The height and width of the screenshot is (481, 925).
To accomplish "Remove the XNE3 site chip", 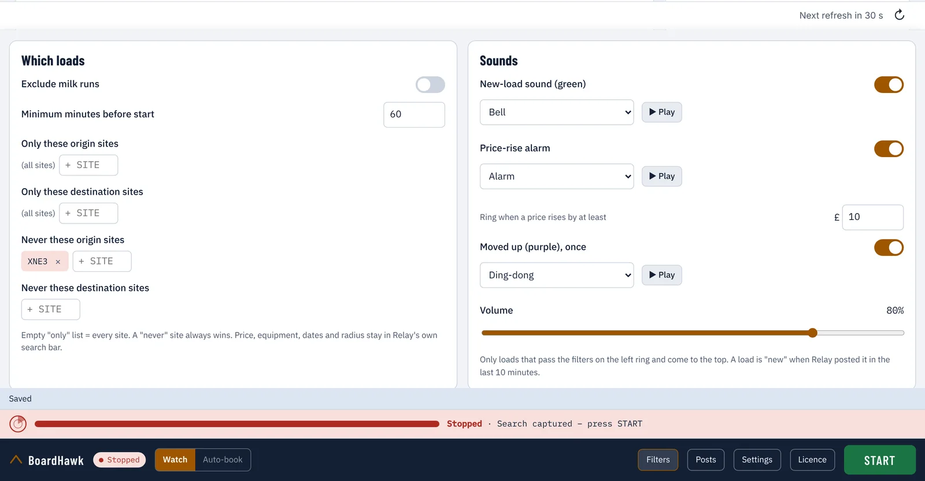I will 58,262.
